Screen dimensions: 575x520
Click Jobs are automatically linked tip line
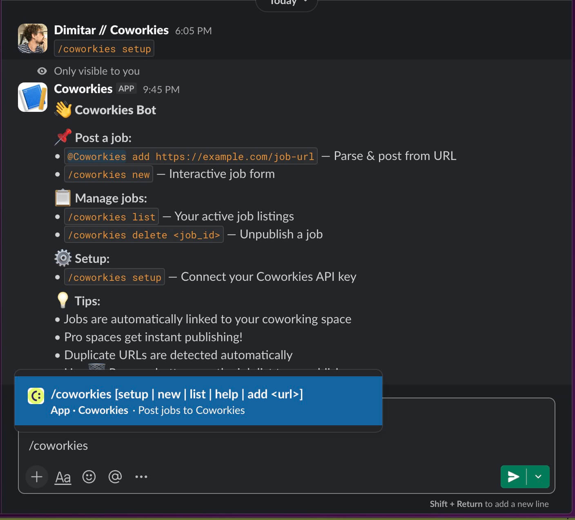[x=207, y=319]
